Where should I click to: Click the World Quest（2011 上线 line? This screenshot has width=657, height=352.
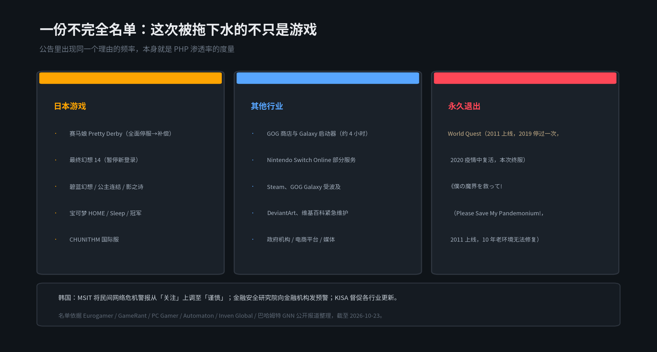tap(504, 134)
